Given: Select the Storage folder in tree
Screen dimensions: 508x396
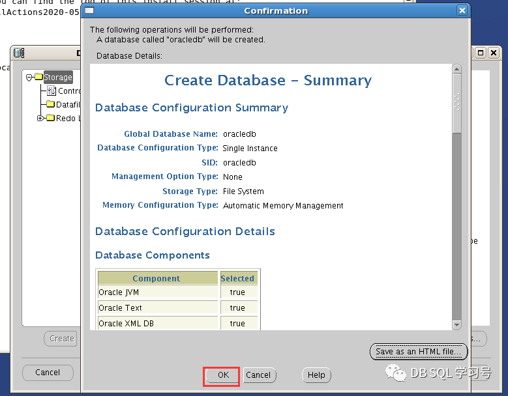Looking at the screenshot, I should (57, 78).
